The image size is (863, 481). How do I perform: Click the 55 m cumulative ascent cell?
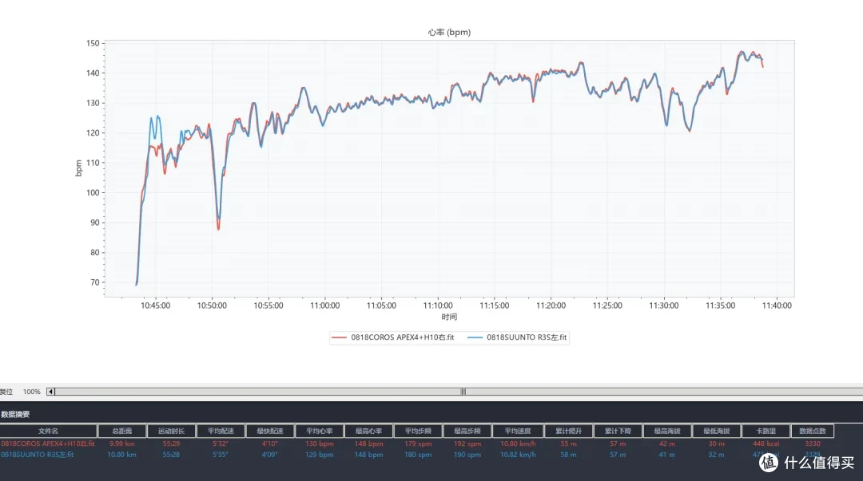click(x=569, y=444)
